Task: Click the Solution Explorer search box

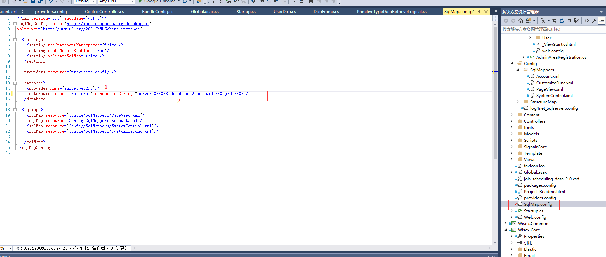Action: click(x=553, y=29)
